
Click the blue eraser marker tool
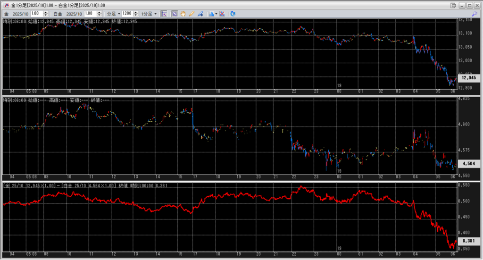pos(200,14)
